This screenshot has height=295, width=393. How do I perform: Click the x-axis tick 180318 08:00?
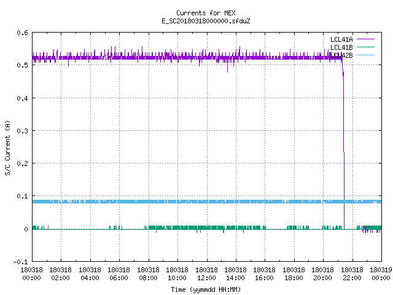(x=148, y=274)
